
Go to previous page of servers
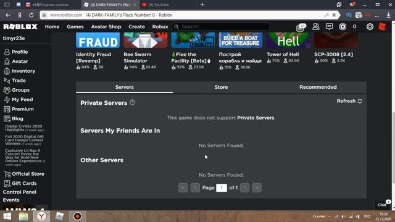[x=195, y=187]
